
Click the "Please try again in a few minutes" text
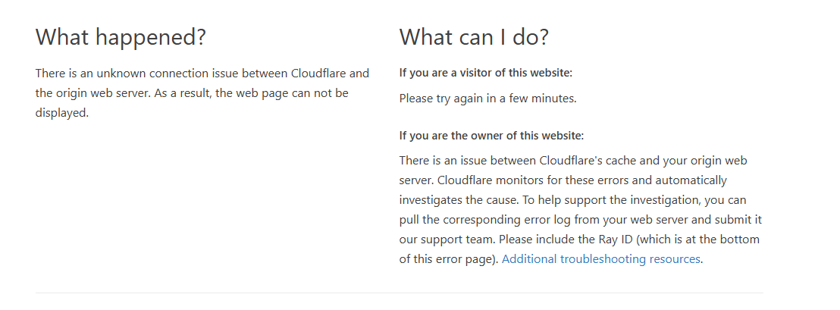(488, 99)
